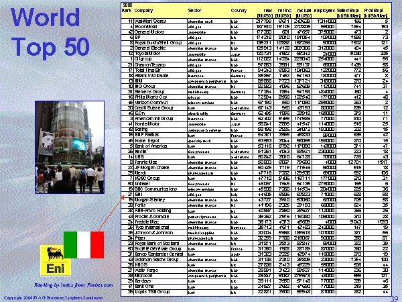The height and width of the screenshot is (302, 402).
Task: Click the 'employees' column header
Action: click(x=324, y=11)
